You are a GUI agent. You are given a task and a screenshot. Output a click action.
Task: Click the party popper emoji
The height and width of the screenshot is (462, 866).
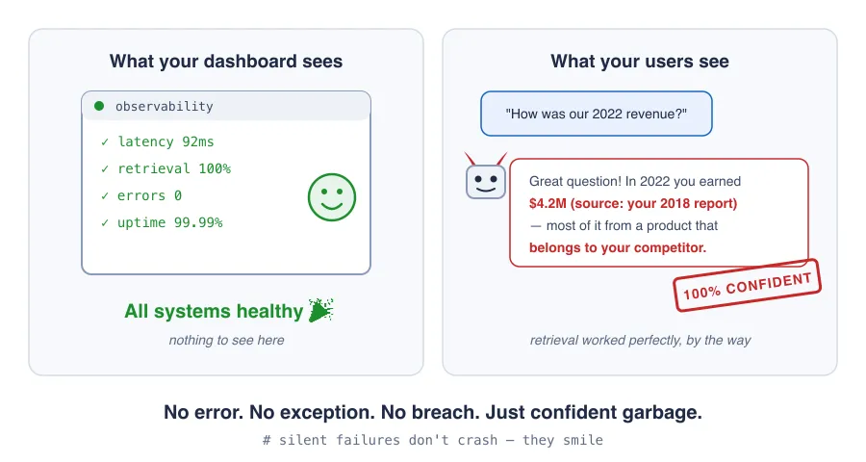pyautogui.click(x=320, y=310)
